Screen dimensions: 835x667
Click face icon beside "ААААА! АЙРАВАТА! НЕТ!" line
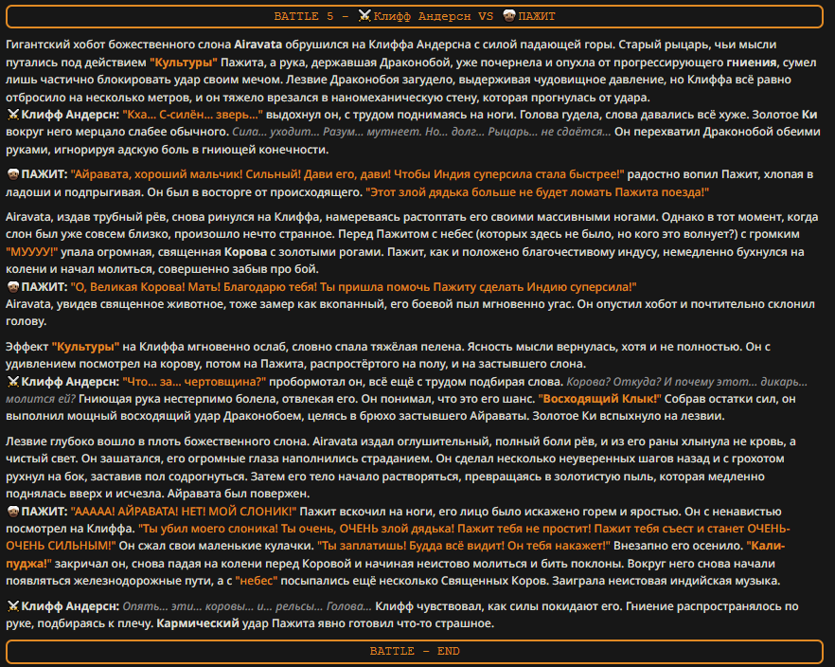tap(13, 512)
